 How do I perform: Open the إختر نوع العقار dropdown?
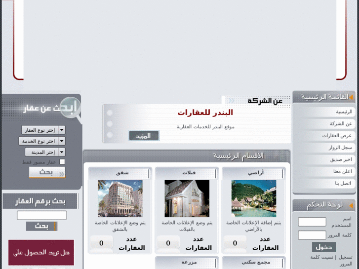(43, 130)
